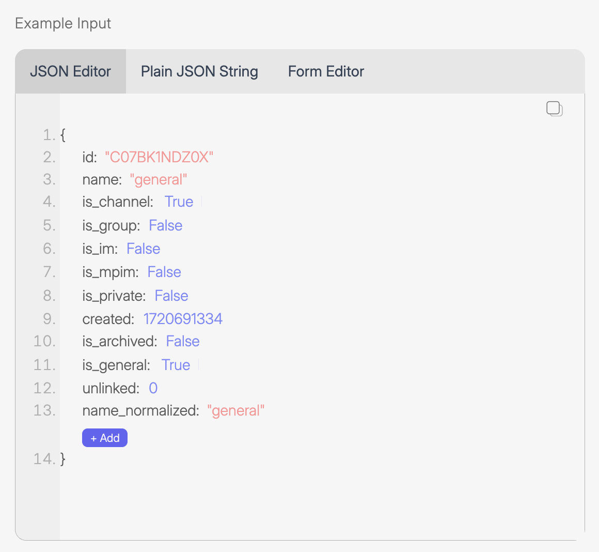Switch to the JSON Editor tab
Viewport: 599px width, 552px height.
70,71
